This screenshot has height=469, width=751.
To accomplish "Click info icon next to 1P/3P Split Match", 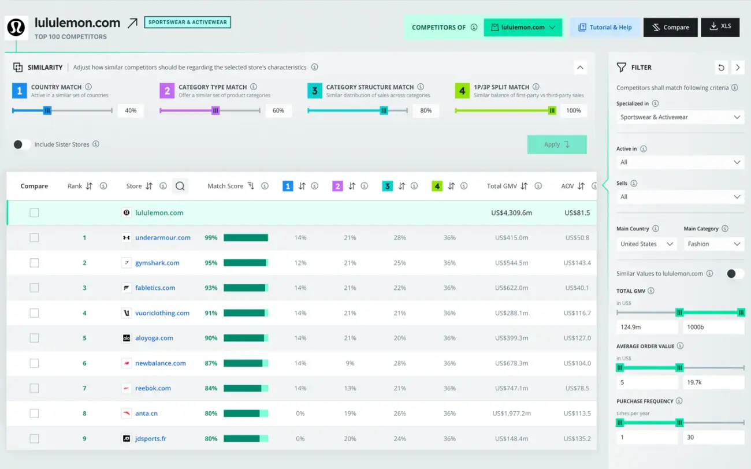I will [536, 87].
